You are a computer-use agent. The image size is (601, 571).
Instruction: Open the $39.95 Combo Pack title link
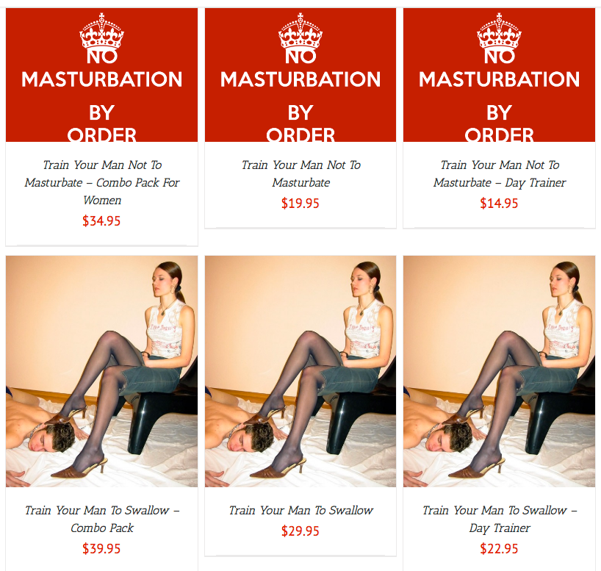pyautogui.click(x=102, y=520)
